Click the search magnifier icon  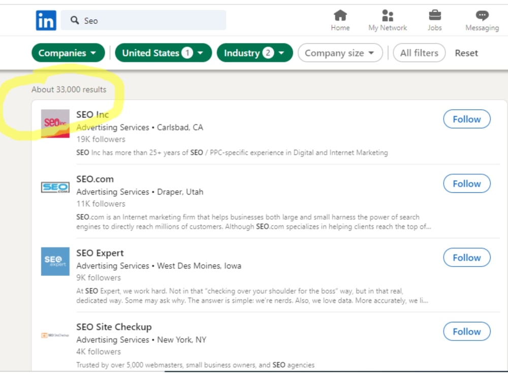[75, 20]
